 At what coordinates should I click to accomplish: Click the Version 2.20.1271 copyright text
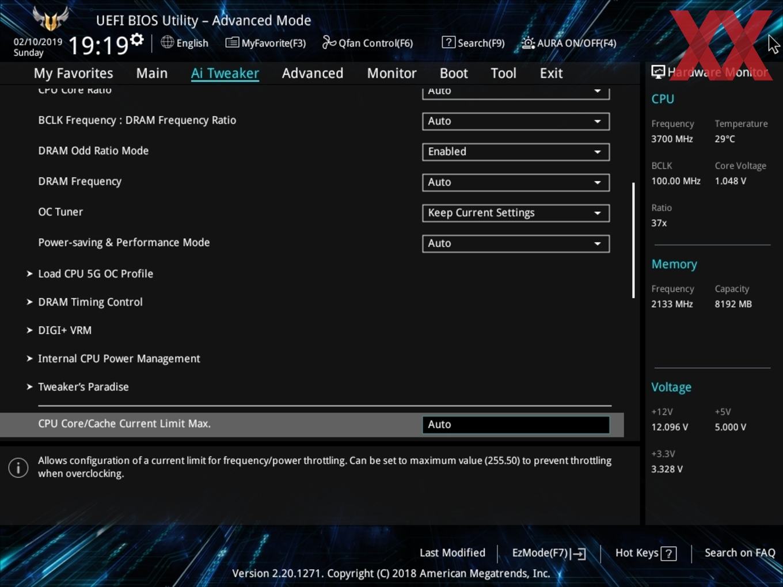coord(391,573)
